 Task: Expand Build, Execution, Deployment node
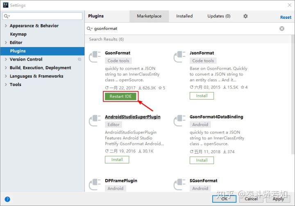coord(6,68)
